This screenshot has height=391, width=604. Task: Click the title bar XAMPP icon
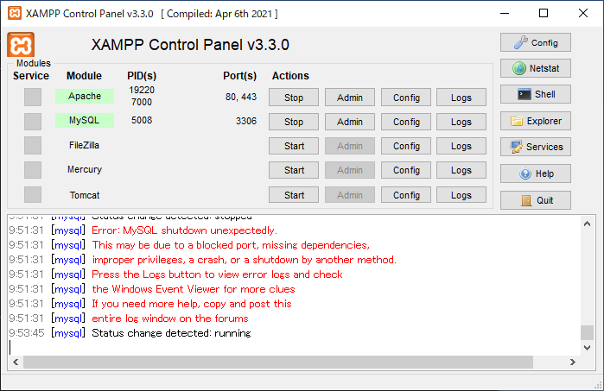pos(15,13)
